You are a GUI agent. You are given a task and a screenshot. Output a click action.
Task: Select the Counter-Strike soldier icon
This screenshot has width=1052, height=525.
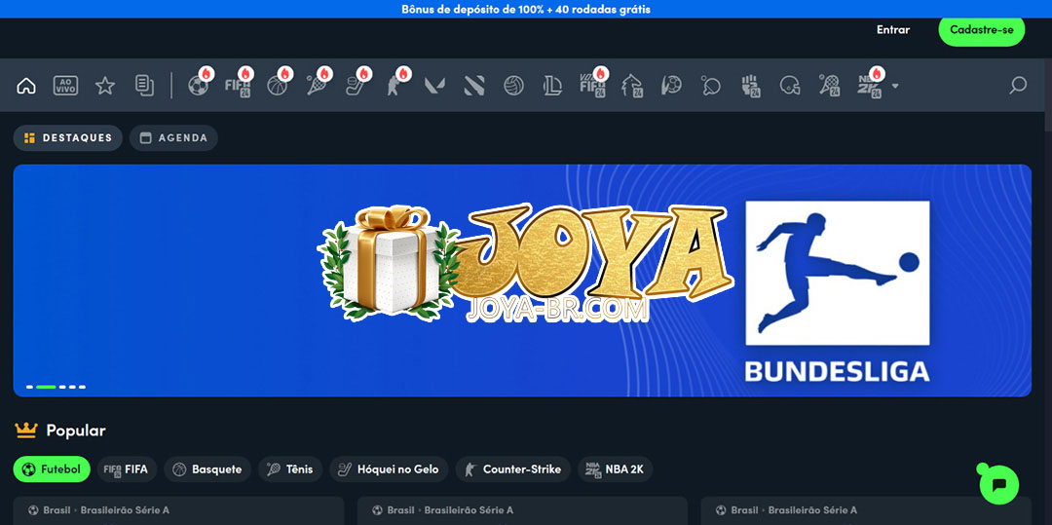pos(395,86)
